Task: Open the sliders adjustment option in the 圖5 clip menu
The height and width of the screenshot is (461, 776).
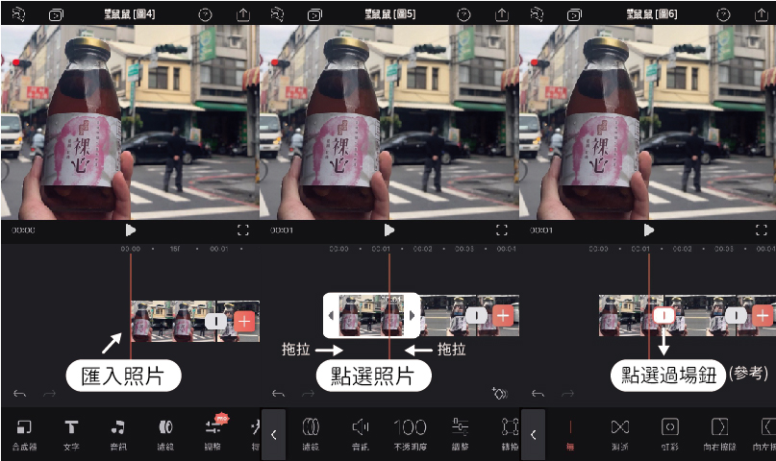Action: pos(461,434)
